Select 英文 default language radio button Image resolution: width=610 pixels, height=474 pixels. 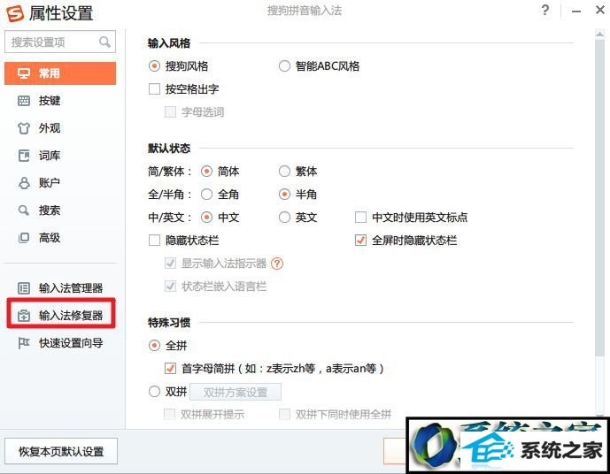coord(284,218)
